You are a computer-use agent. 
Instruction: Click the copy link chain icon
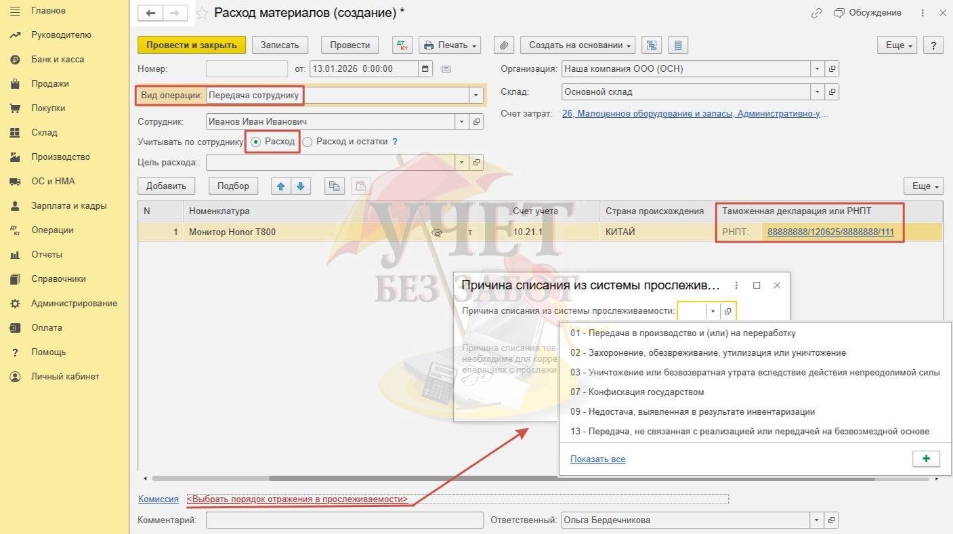point(817,13)
